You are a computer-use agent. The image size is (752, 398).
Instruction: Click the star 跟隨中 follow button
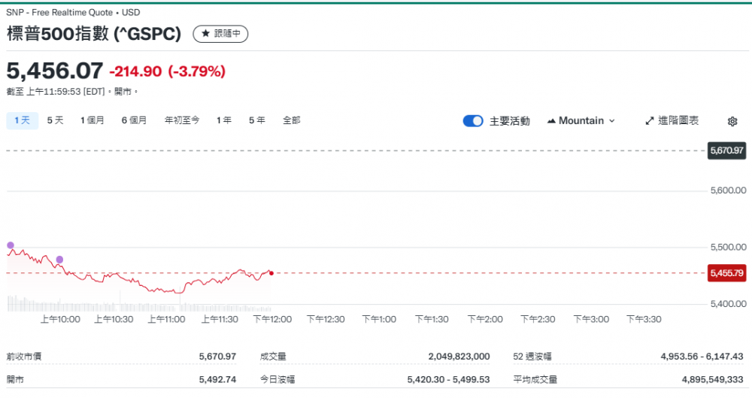click(x=220, y=34)
